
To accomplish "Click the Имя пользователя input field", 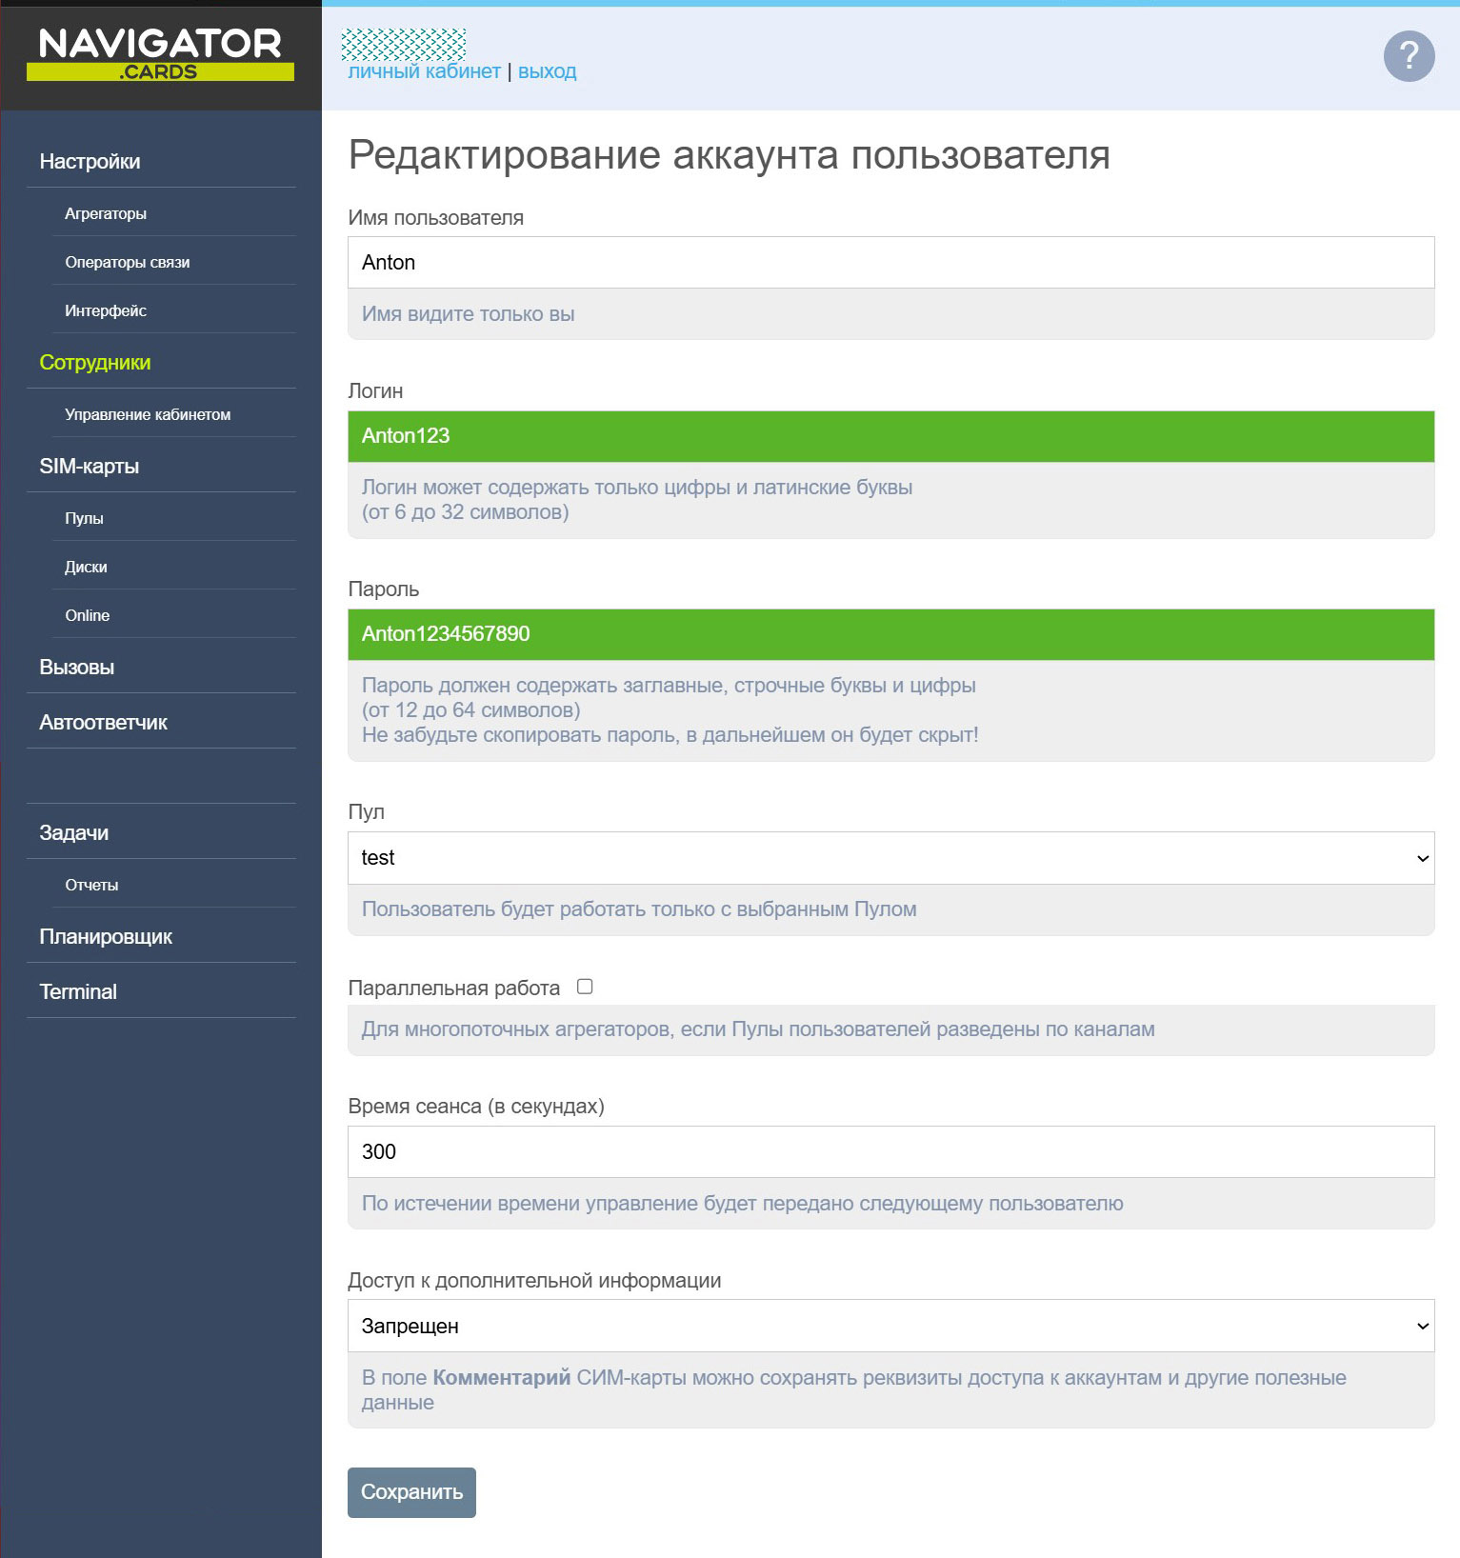I will click(x=890, y=263).
